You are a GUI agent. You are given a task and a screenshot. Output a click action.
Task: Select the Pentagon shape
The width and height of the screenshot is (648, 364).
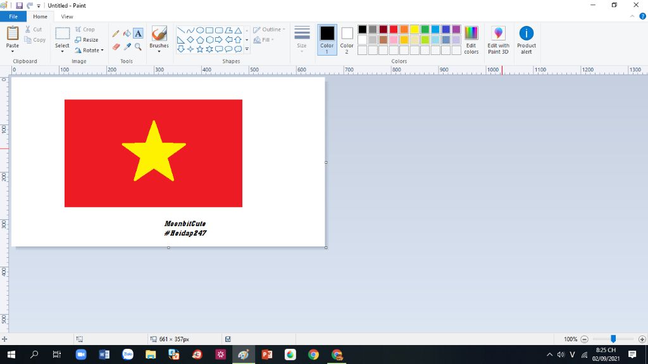pyautogui.click(x=199, y=40)
